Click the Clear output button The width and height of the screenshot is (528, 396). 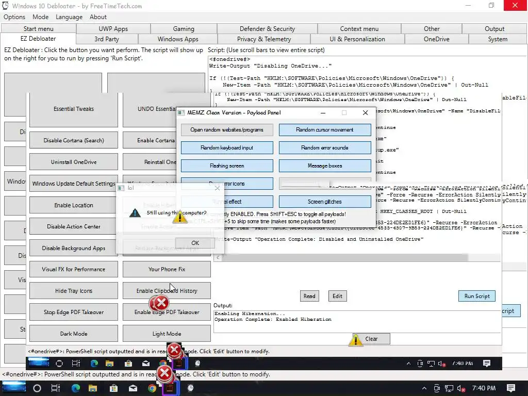(x=371, y=339)
